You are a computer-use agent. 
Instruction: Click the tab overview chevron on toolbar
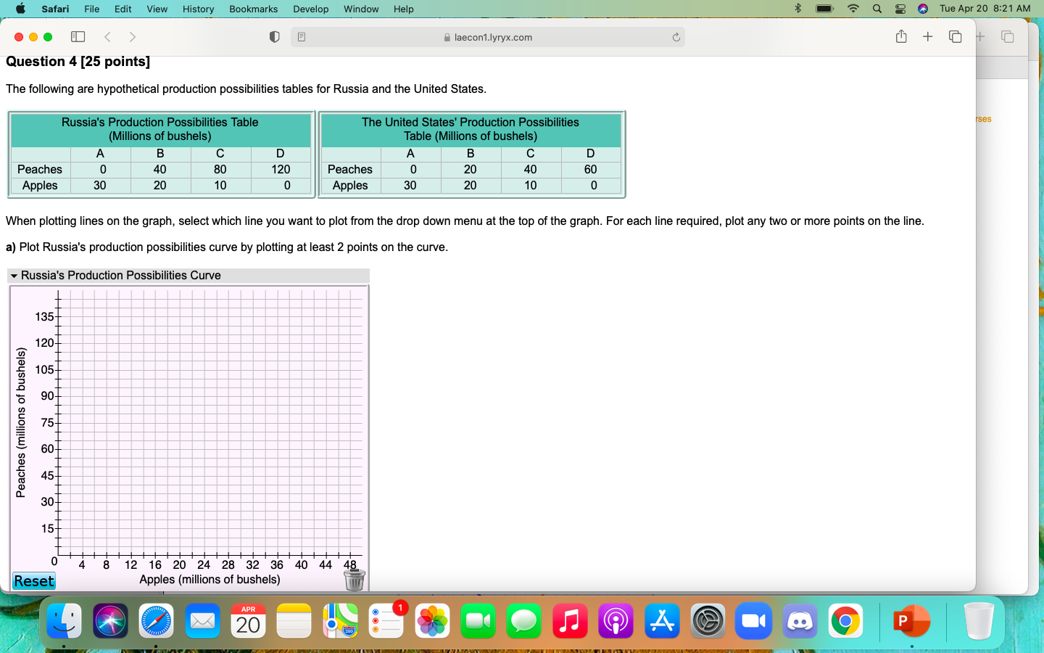pos(133,36)
